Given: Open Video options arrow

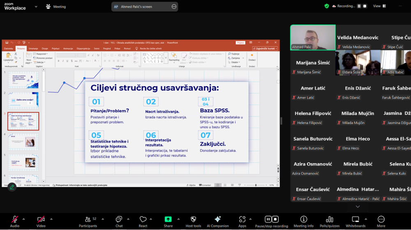Looking at the screenshot, I should [51, 219].
